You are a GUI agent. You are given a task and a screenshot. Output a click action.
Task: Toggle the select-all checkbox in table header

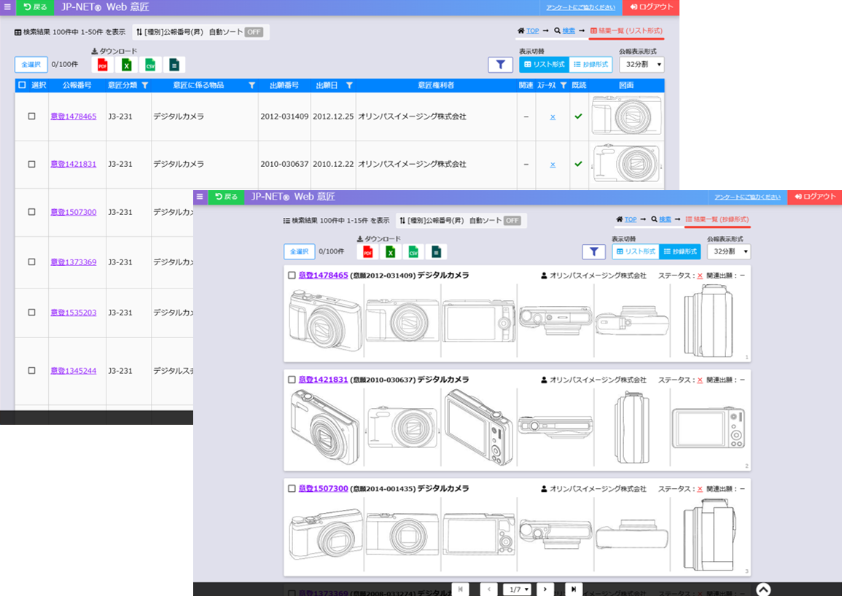[22, 85]
